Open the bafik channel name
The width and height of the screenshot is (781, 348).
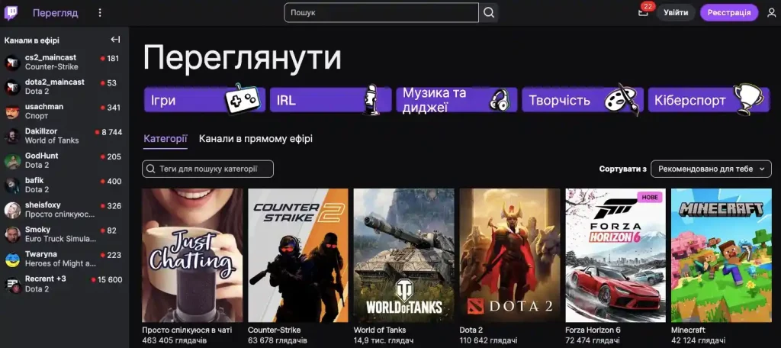[x=35, y=180]
